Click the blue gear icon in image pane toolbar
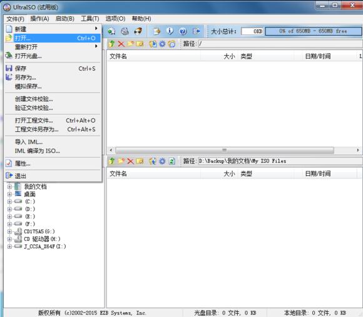Screen dimensions: 363x317 pyautogui.click(x=162, y=44)
